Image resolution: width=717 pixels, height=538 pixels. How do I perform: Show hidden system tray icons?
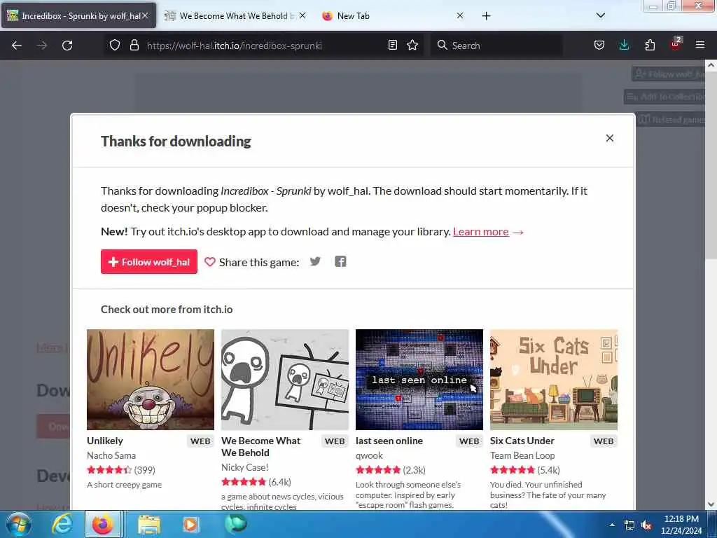612,525
